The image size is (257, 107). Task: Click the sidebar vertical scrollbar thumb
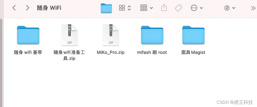1,63
